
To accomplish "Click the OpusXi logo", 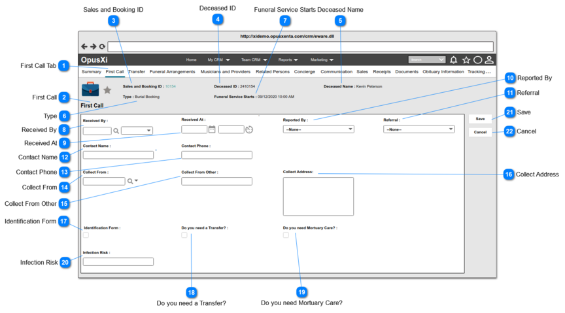I will 94,60.
